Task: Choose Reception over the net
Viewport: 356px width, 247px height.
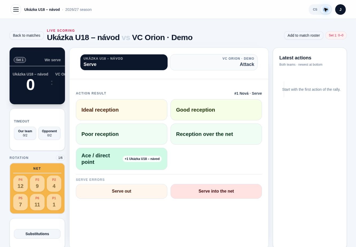Action: pyautogui.click(x=216, y=134)
